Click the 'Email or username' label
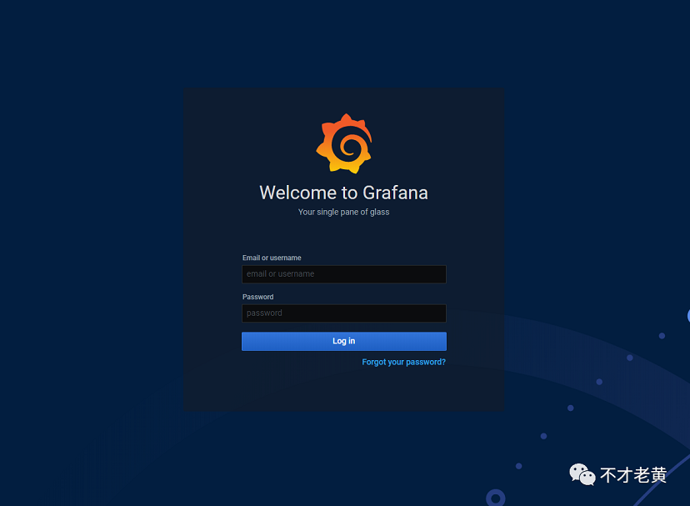Screen dimensions: 690x506 point(272,258)
